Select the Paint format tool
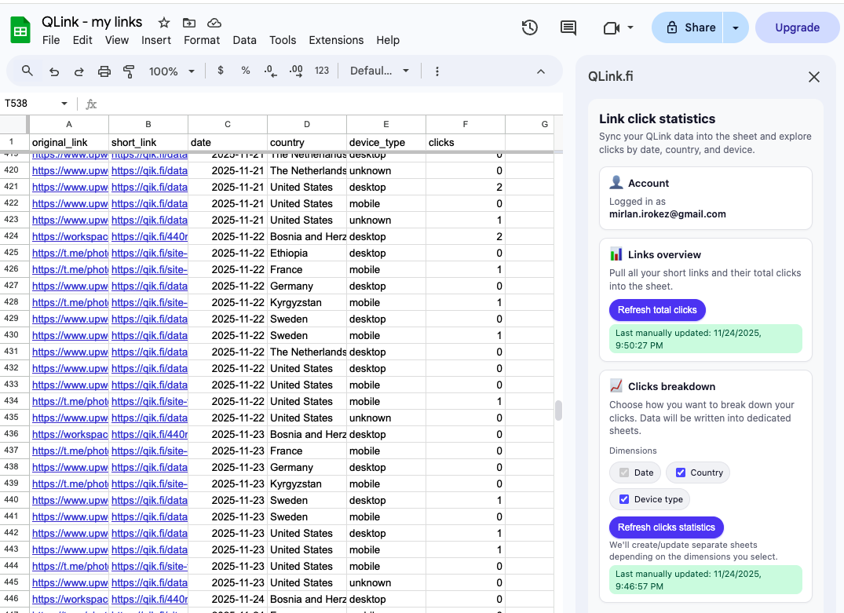The width and height of the screenshot is (844, 613). coord(128,71)
